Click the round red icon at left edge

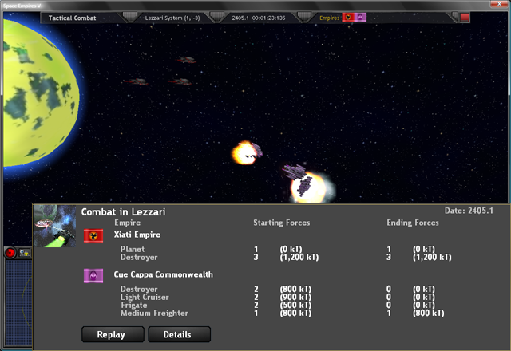(x=10, y=253)
